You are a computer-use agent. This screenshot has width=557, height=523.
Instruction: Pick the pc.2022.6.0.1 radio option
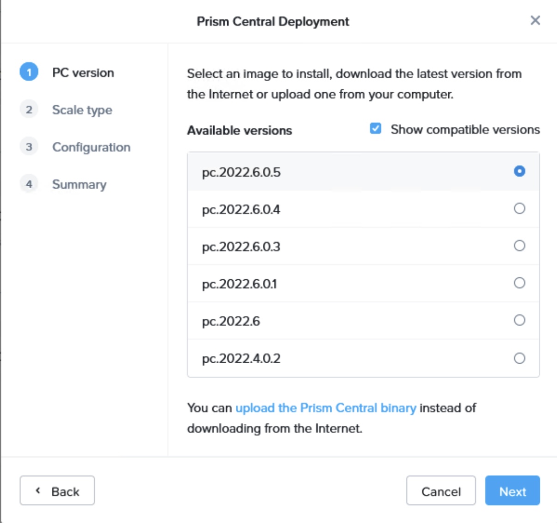[519, 283]
